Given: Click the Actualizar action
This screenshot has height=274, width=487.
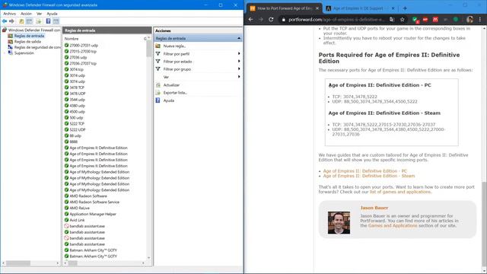Looking at the screenshot, I should point(171,84).
